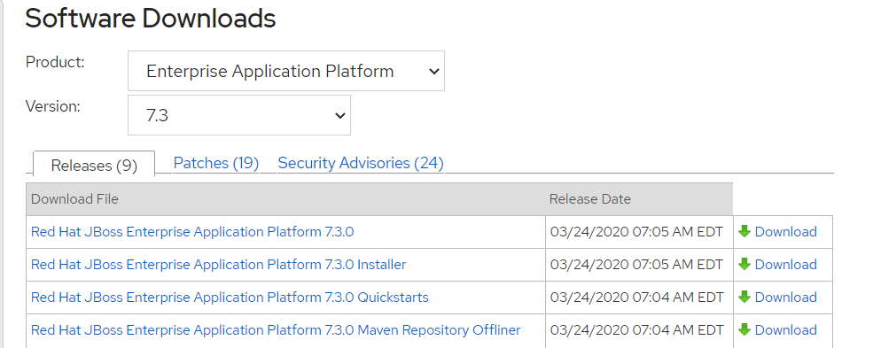Click green arrow for Application Platform 7.3.0 row
Image resolution: width=873 pixels, height=348 pixels.
744,231
